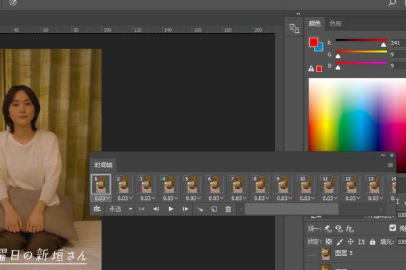The image size is (406, 270).
Task: Lock transparent pixels in Layers panel
Action: point(329,241)
